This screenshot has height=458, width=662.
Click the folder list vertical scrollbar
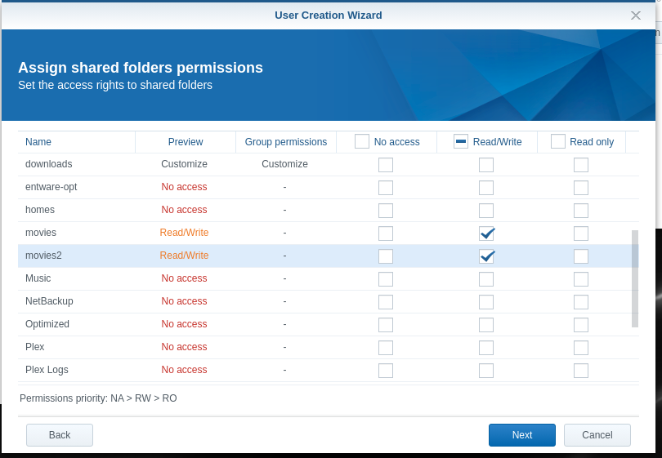point(635,278)
